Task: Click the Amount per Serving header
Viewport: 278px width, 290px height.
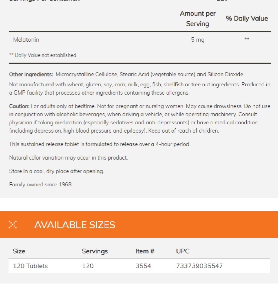Action: [x=198, y=19]
